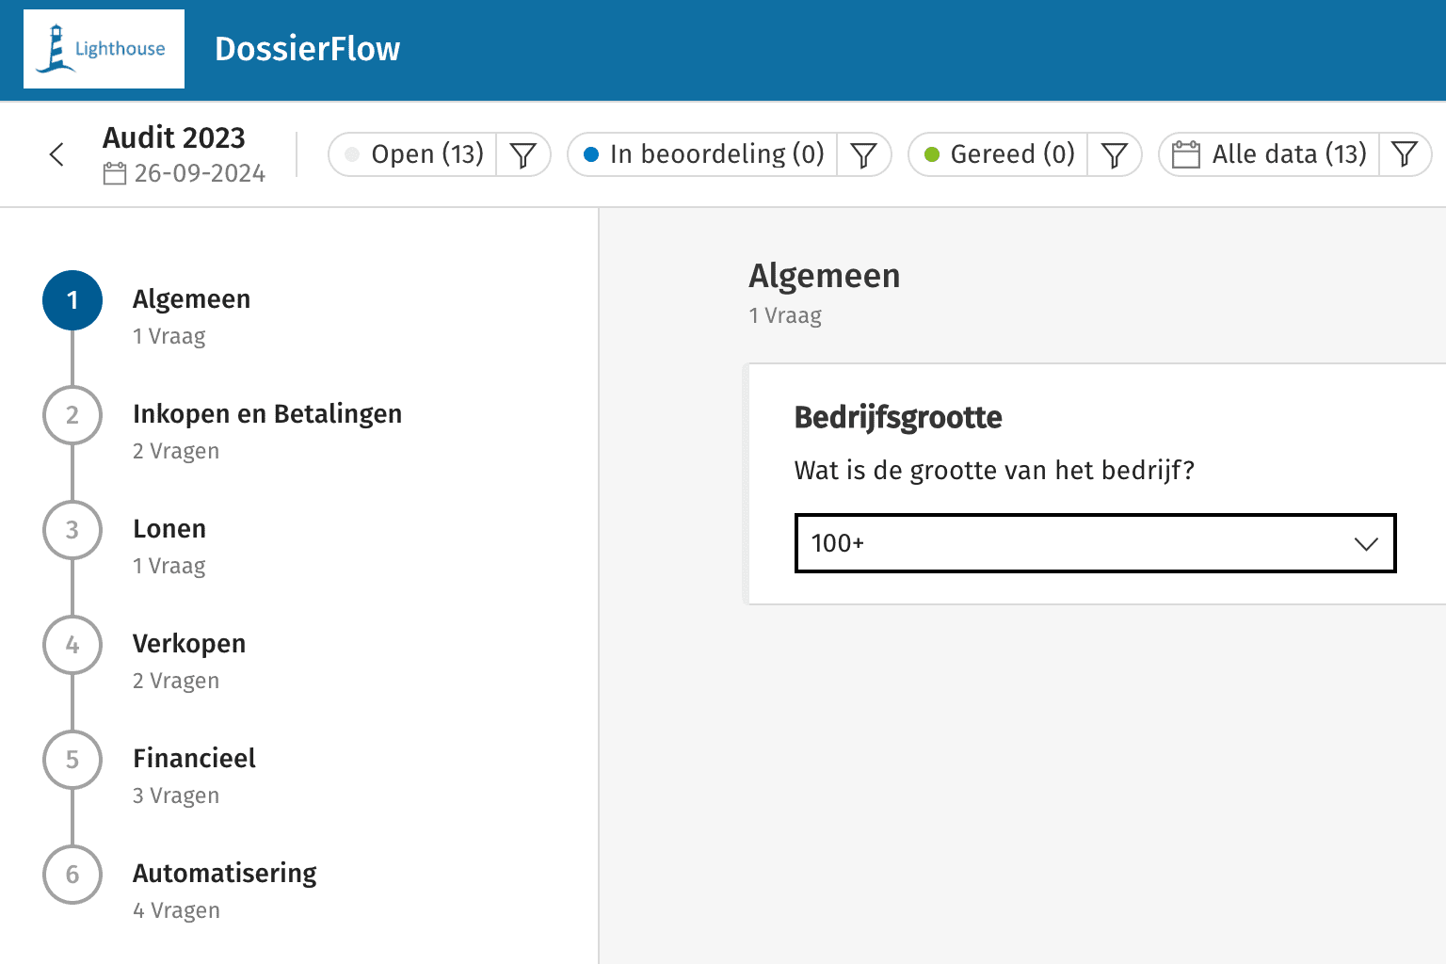Select step 2 Inkopen en Betalingen
1446x964 pixels.
(267, 414)
